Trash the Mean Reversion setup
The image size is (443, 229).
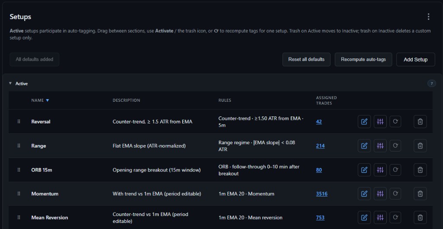420,217
